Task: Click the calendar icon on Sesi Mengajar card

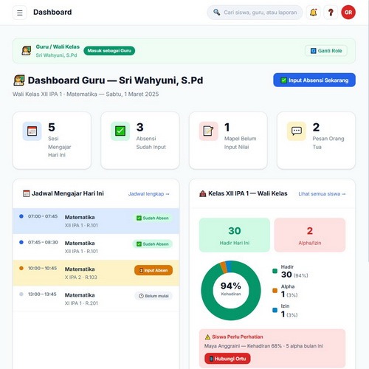Action: pyautogui.click(x=32, y=131)
